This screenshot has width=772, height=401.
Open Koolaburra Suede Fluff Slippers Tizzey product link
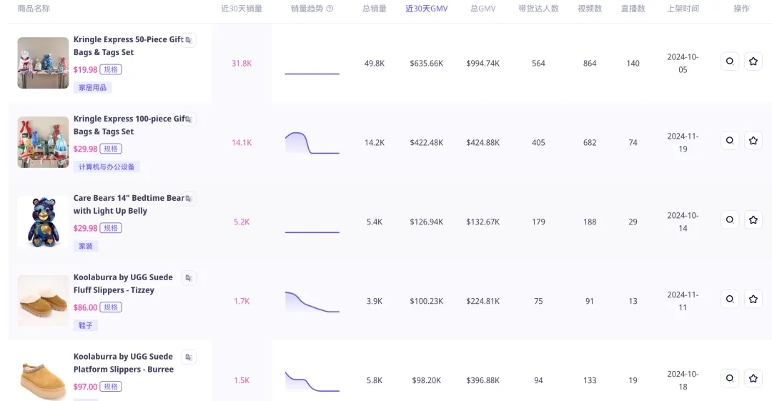click(123, 284)
